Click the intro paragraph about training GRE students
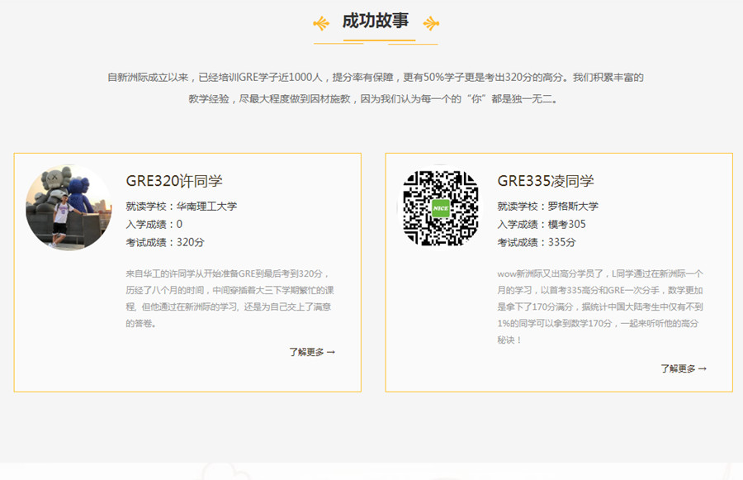Screen dimensions: 743x480 click(376, 88)
